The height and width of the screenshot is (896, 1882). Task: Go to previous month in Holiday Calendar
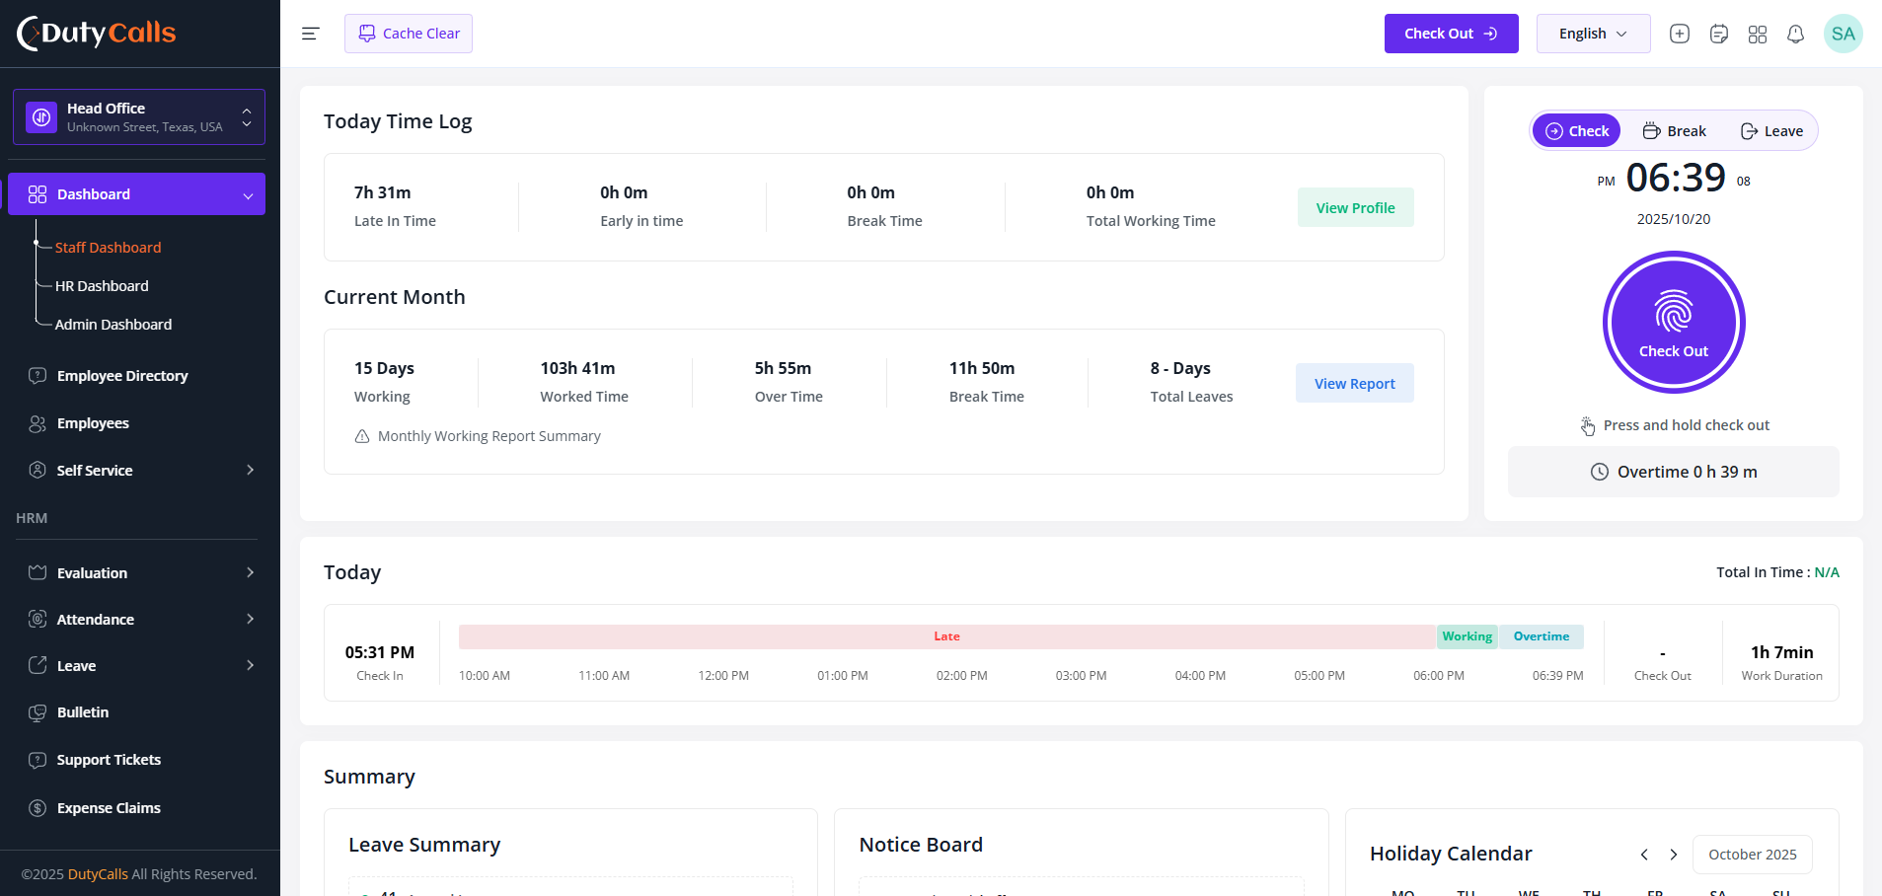[x=1644, y=855]
